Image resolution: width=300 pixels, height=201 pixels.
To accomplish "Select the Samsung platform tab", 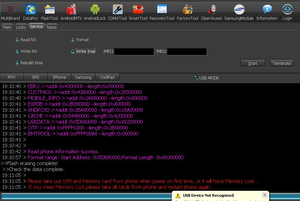I will coord(83,77).
